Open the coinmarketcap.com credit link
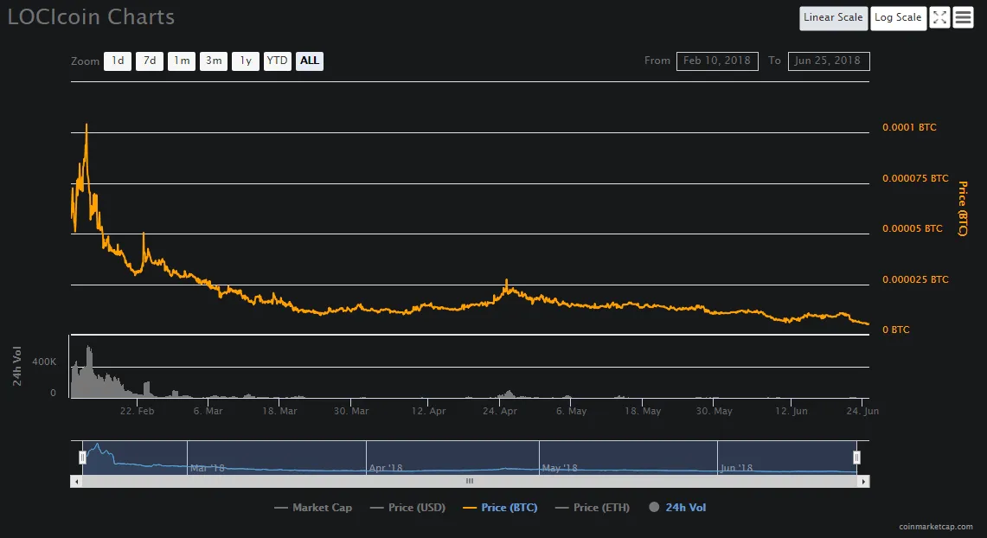 click(935, 527)
